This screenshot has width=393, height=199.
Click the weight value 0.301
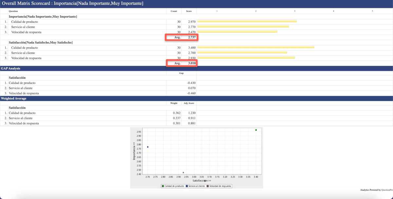[x=176, y=124]
